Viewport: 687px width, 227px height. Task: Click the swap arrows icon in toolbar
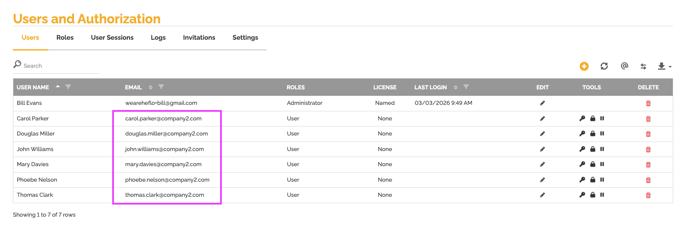(643, 66)
